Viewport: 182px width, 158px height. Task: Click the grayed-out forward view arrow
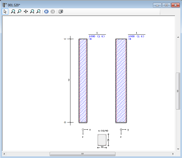pyautogui.click(x=52, y=12)
